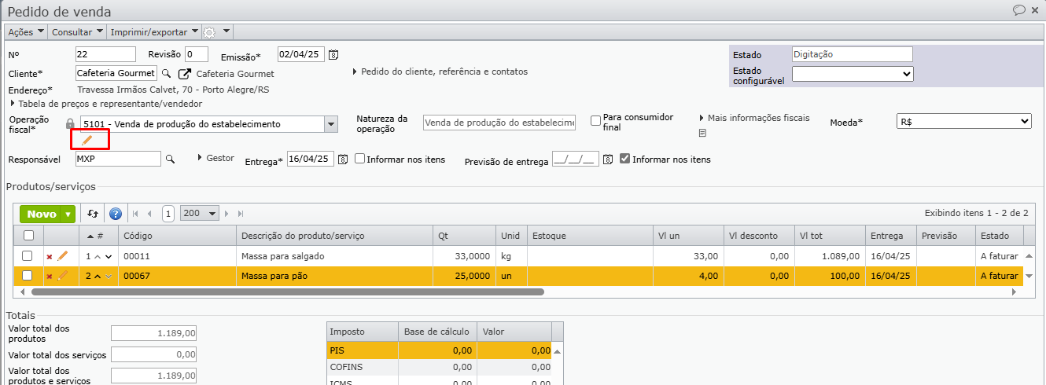Screen dimensions: 1046x385
Task: Open the client search magnifier beside Cafeteria Gourmet
Action: (165, 73)
